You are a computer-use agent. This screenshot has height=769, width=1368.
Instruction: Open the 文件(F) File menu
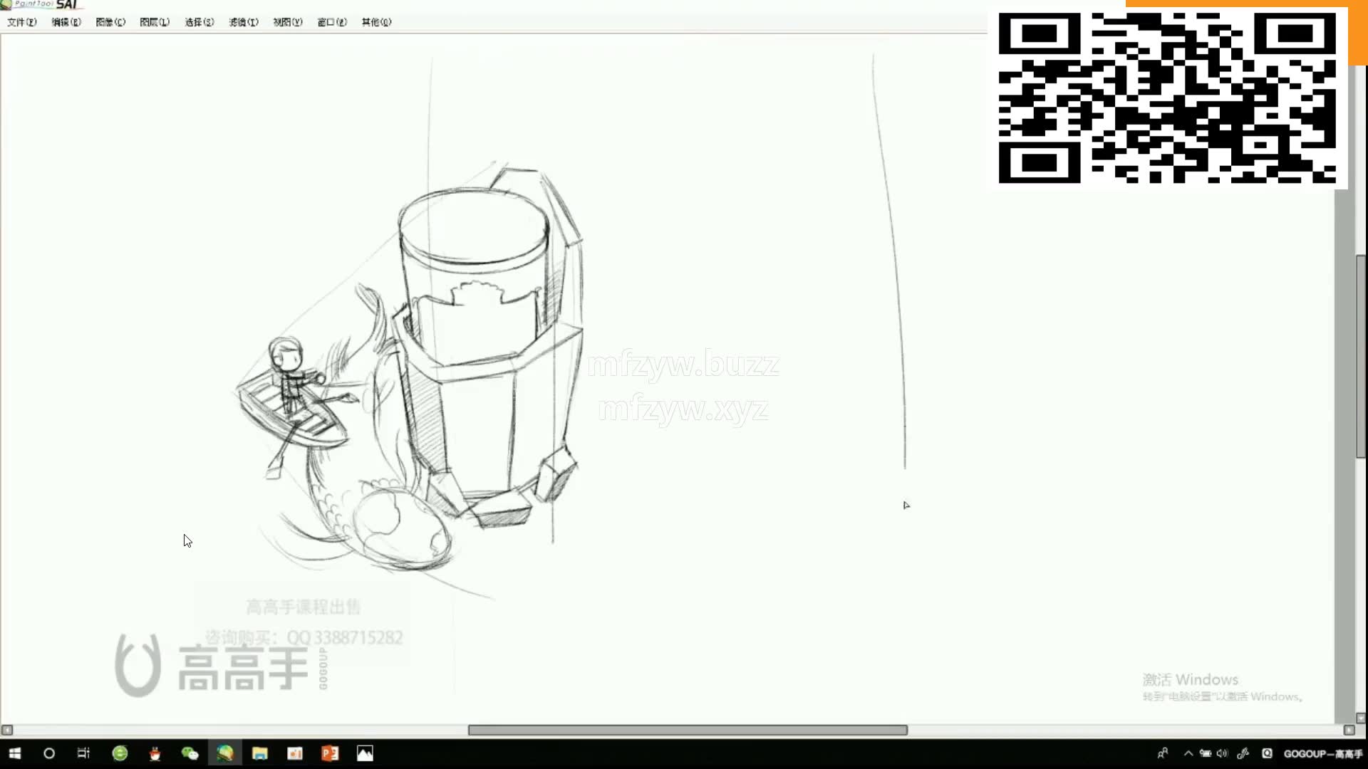pos(21,22)
